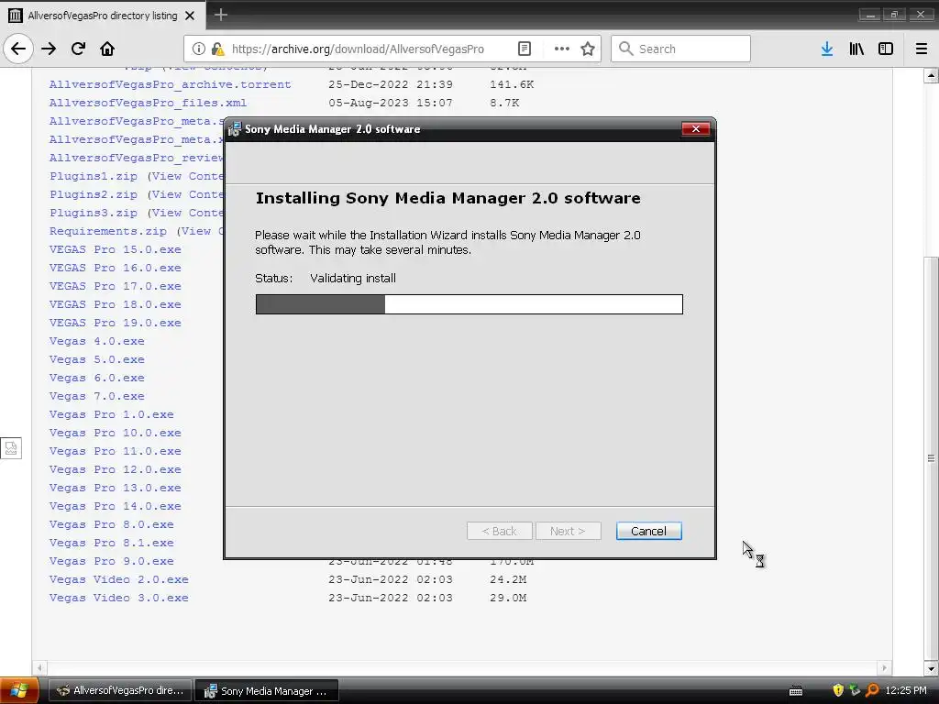Close the AllversofVegasPro directory listing tab
Viewport: 939px width, 704px height.
(x=190, y=16)
